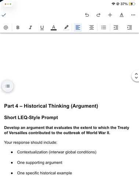Tap the bold 'Develop an argument' prompt paragraph
This screenshot has width=139, height=190.
pyautogui.click(x=67, y=130)
